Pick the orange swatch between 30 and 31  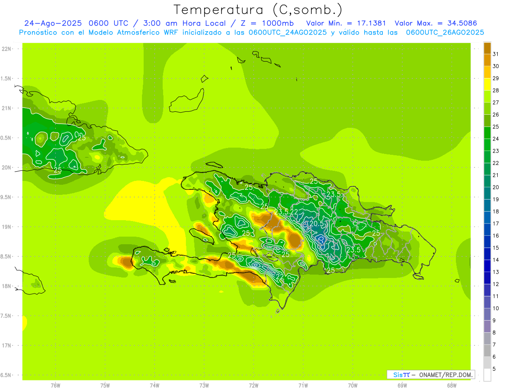[x=487, y=60]
